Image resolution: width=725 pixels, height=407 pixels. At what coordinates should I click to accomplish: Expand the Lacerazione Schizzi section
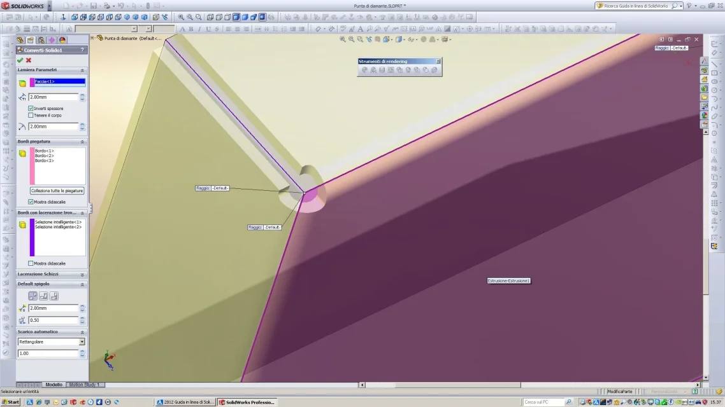tap(82, 274)
